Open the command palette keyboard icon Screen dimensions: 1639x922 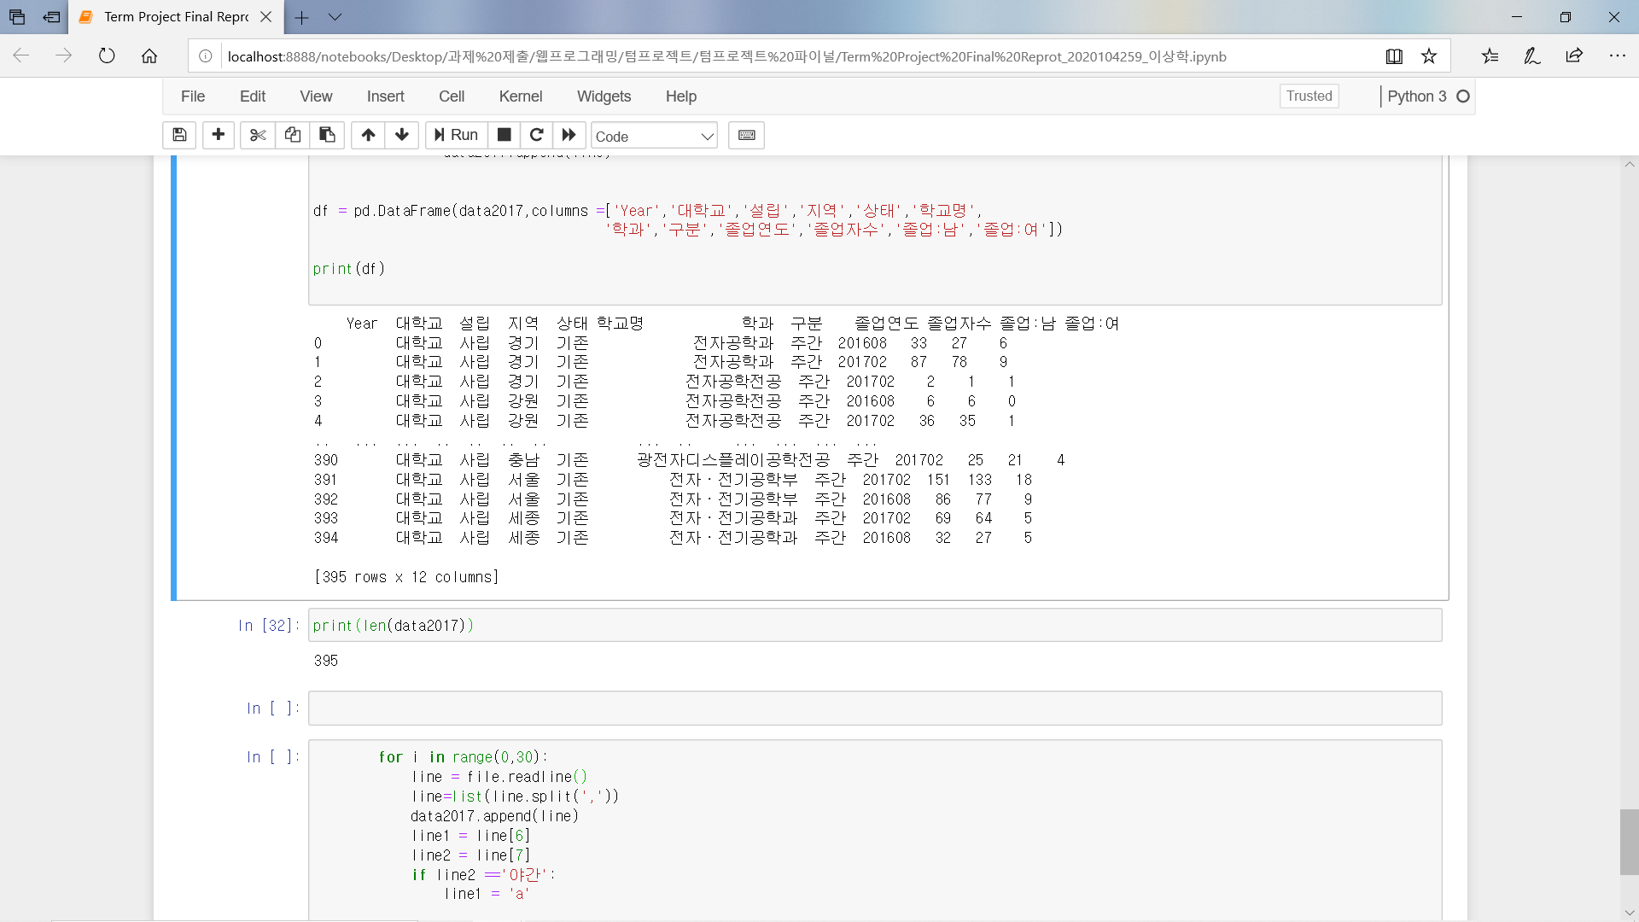[x=746, y=135]
